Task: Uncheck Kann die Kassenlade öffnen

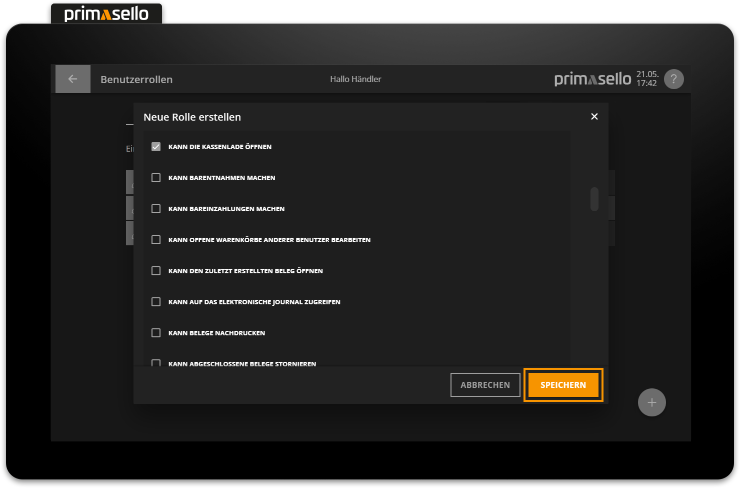Action: pyautogui.click(x=156, y=147)
